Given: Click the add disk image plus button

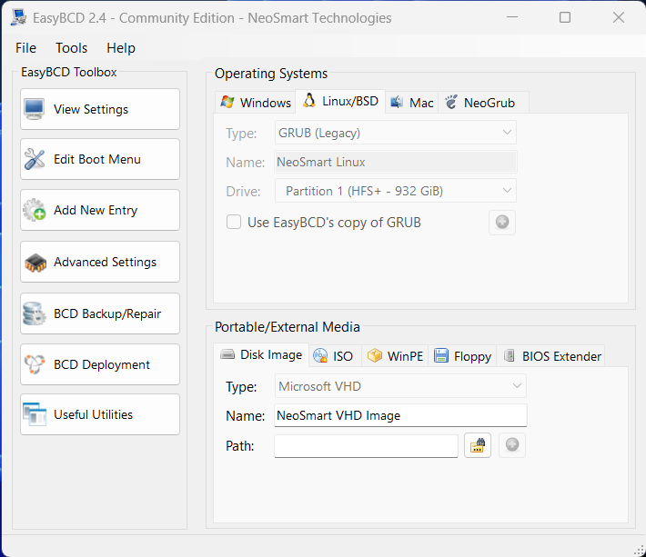Looking at the screenshot, I should 512,445.
